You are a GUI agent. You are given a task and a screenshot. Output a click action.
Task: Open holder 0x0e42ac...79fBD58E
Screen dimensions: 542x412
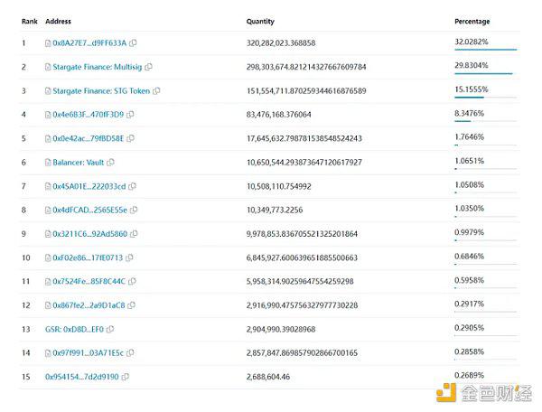89,138
